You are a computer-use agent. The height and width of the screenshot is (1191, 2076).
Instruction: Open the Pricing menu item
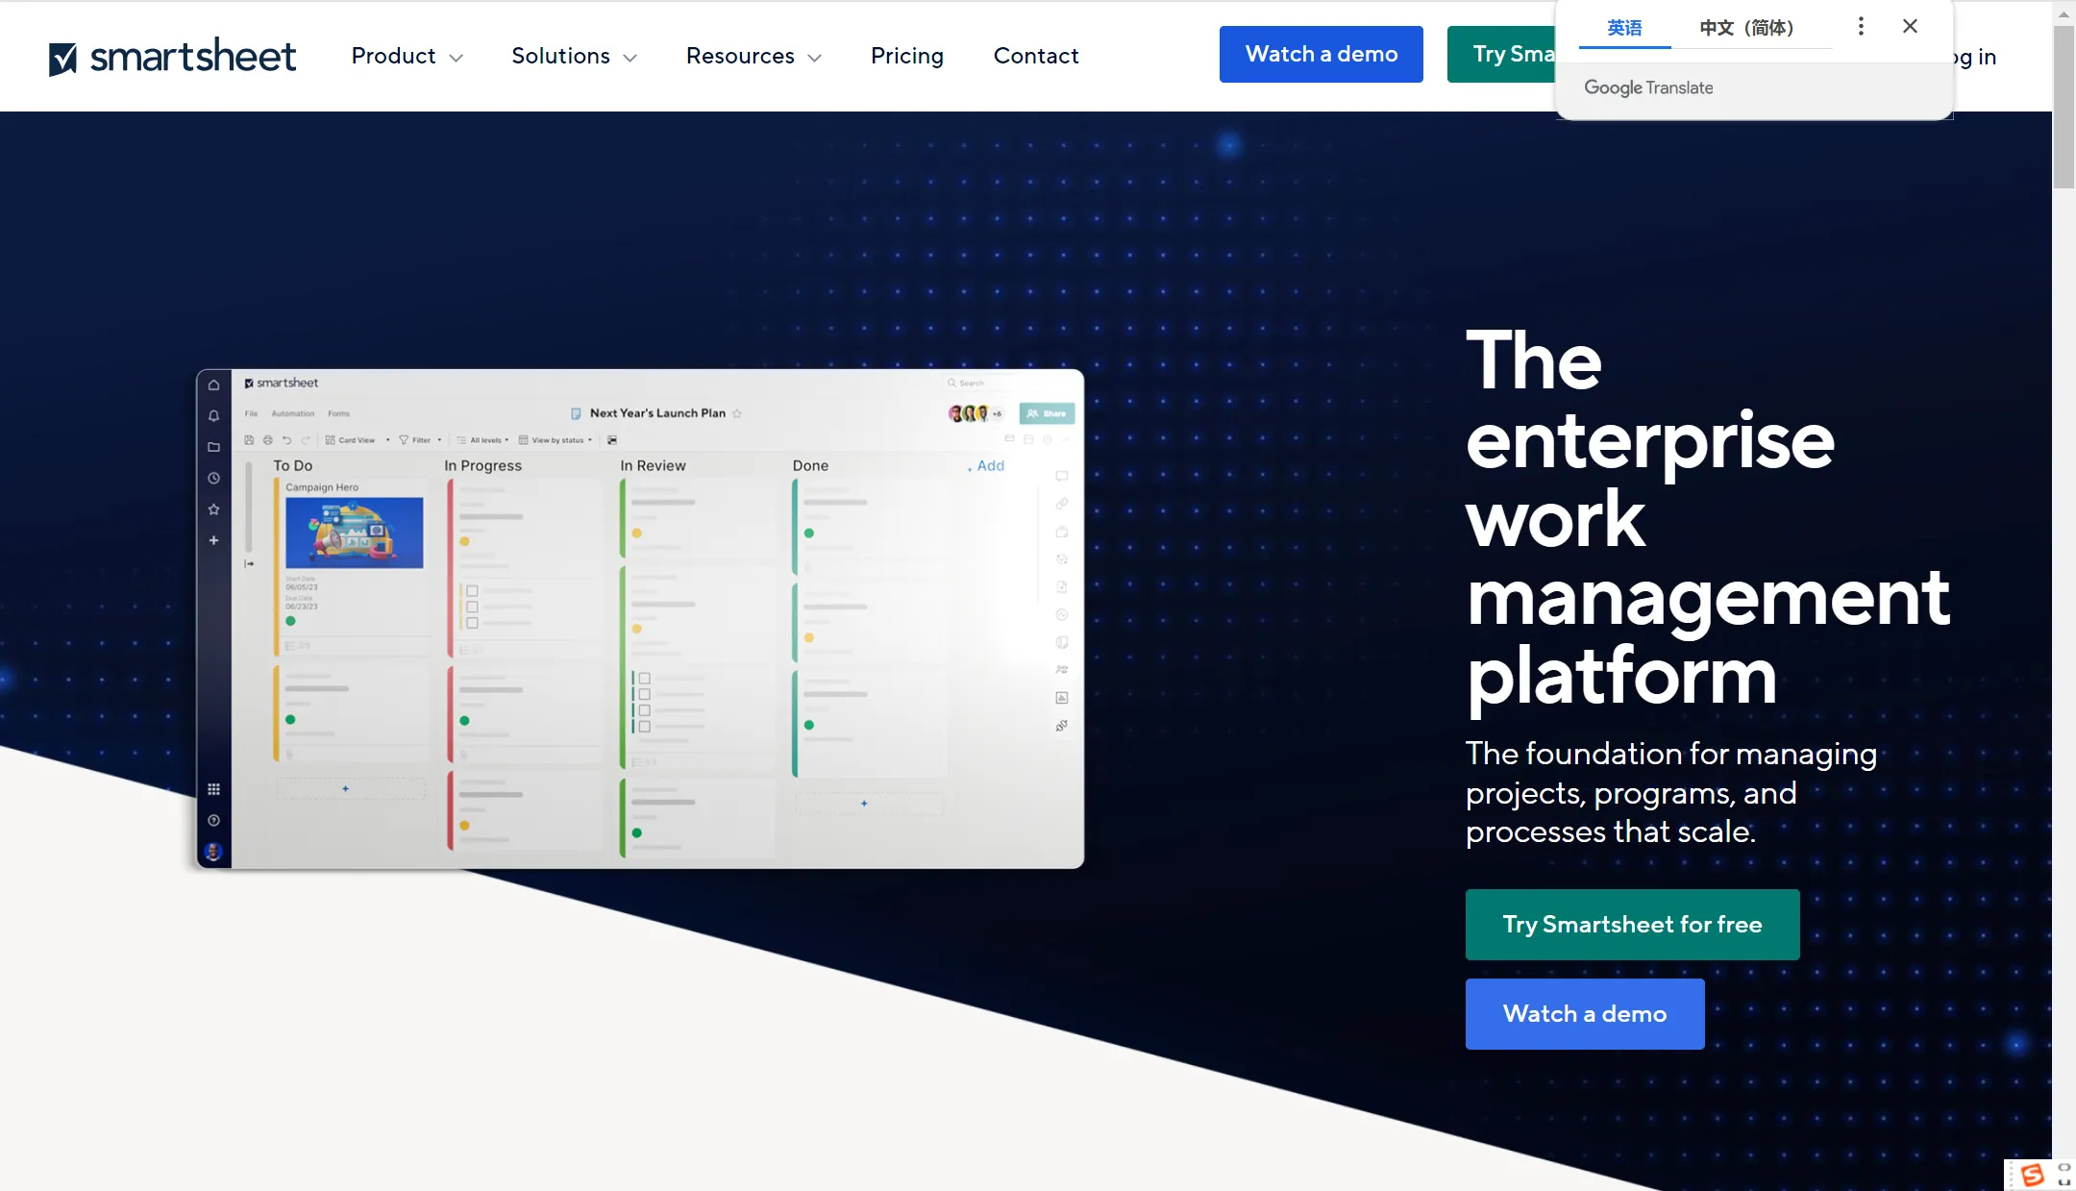[x=907, y=54]
